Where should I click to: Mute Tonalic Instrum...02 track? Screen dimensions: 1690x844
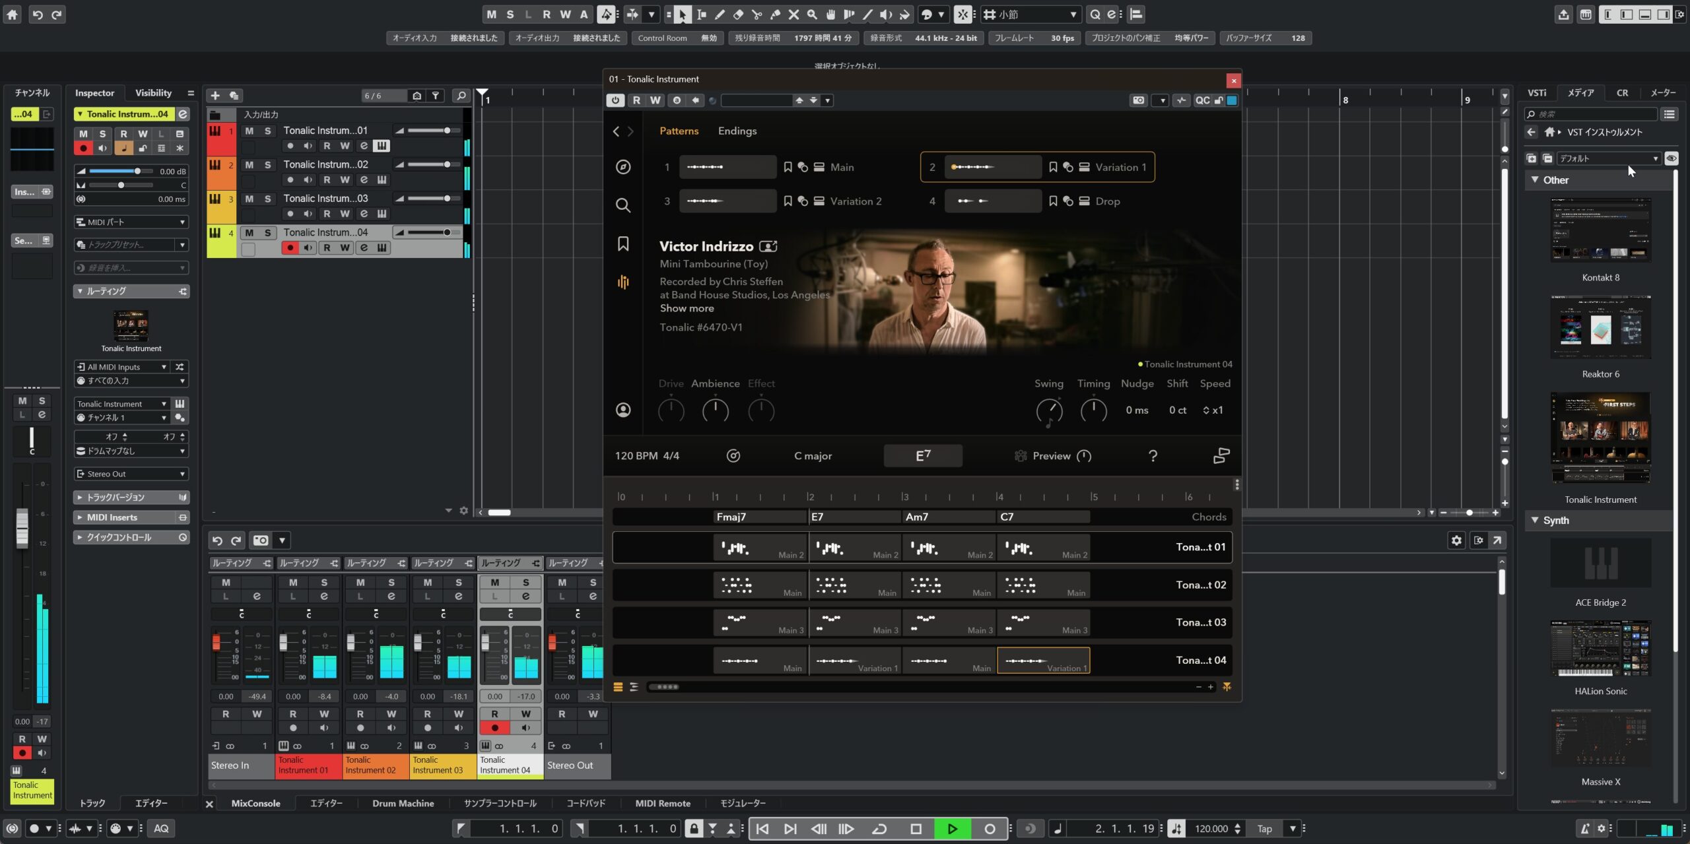(x=249, y=164)
